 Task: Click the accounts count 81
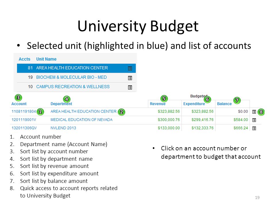click(30, 68)
